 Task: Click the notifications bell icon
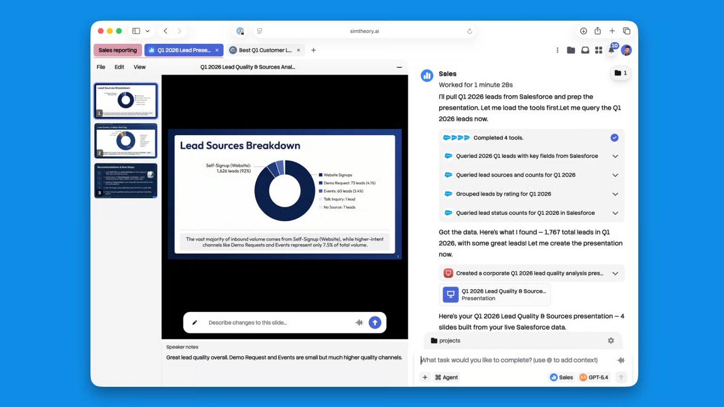(611, 50)
